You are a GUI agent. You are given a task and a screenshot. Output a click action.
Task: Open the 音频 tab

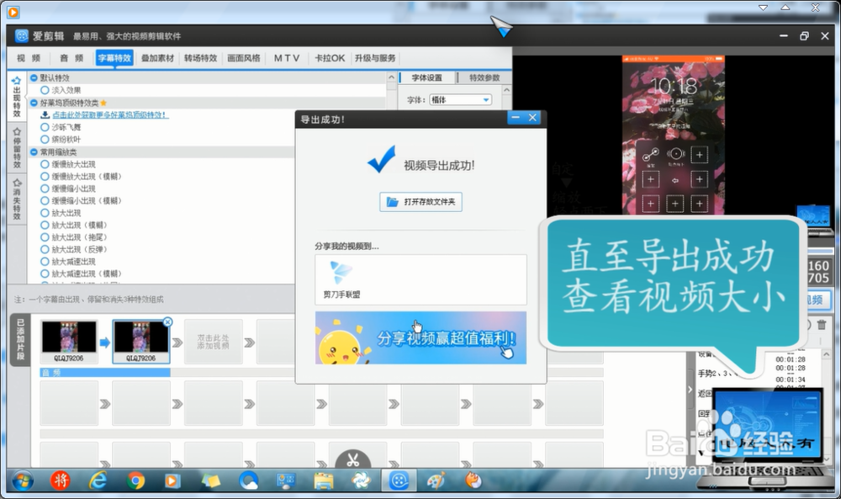click(71, 58)
